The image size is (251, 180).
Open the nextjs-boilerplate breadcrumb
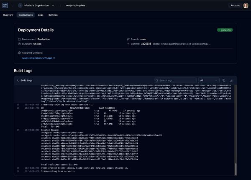pos(75,5)
